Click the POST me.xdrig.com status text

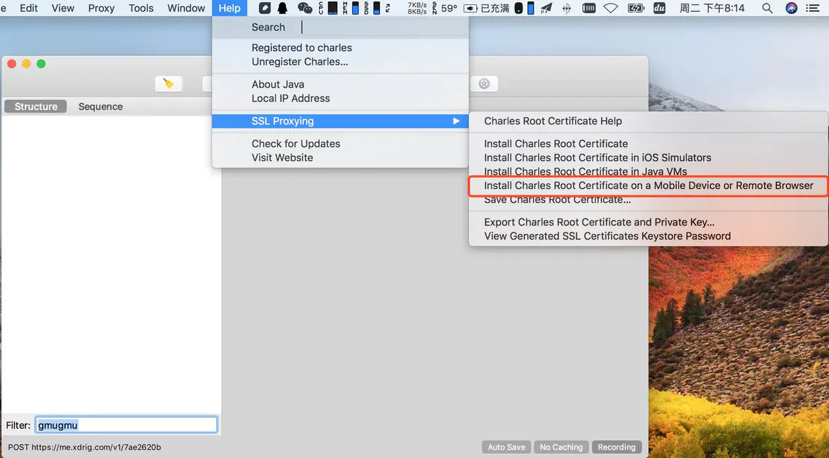[84, 447]
